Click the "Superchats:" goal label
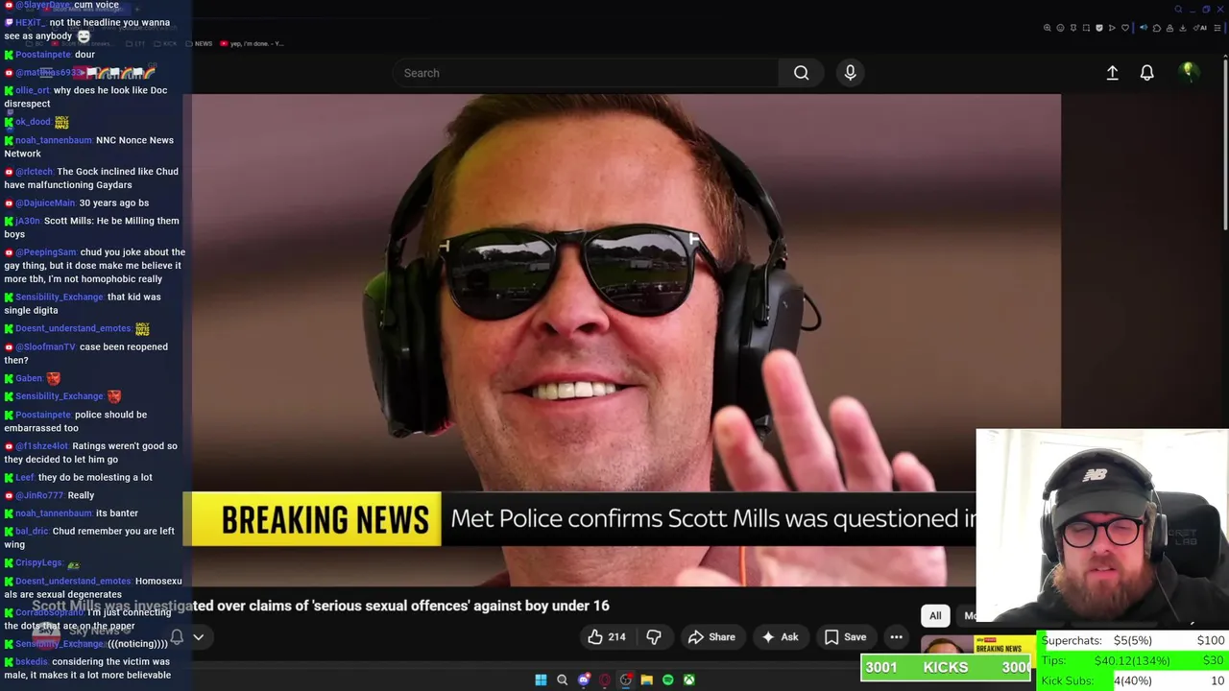The height and width of the screenshot is (691, 1229). [1072, 640]
